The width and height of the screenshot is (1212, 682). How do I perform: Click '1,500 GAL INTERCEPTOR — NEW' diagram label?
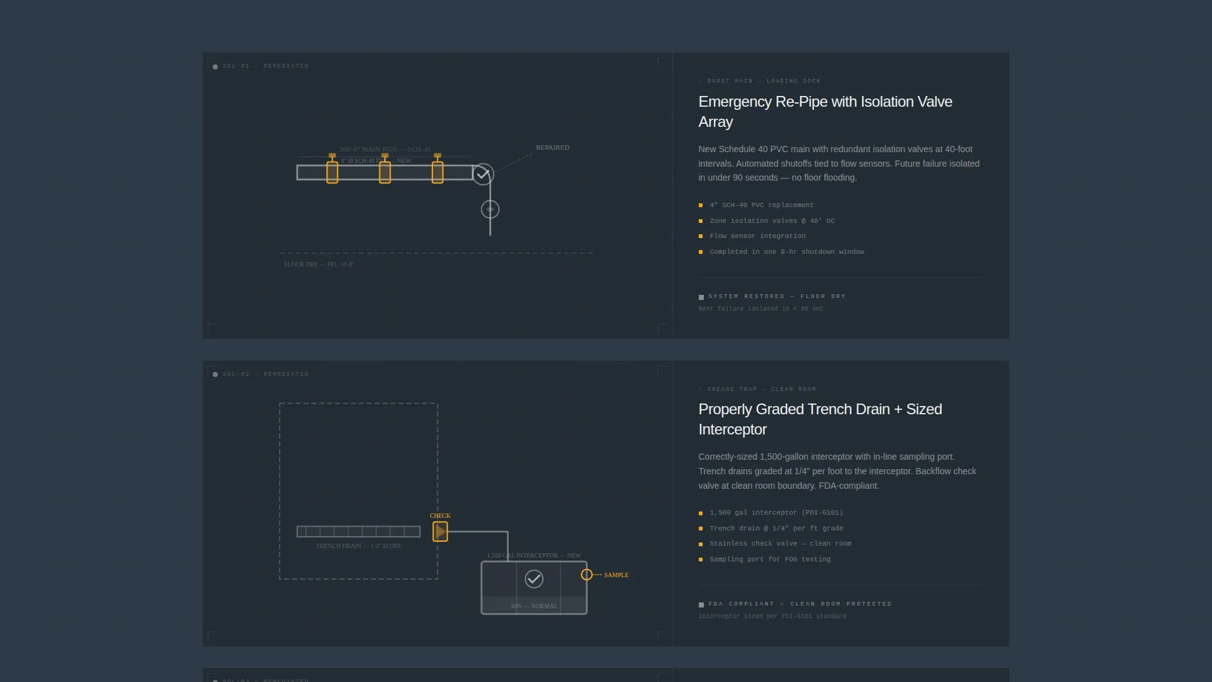[534, 556]
